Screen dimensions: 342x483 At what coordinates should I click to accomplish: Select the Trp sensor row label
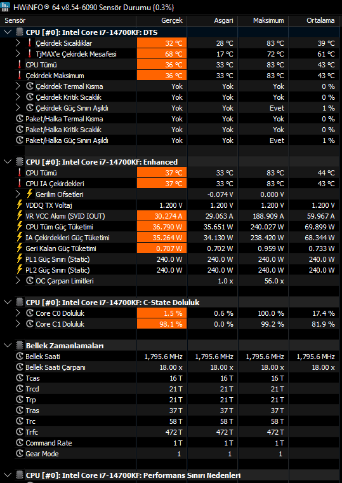tap(30, 400)
